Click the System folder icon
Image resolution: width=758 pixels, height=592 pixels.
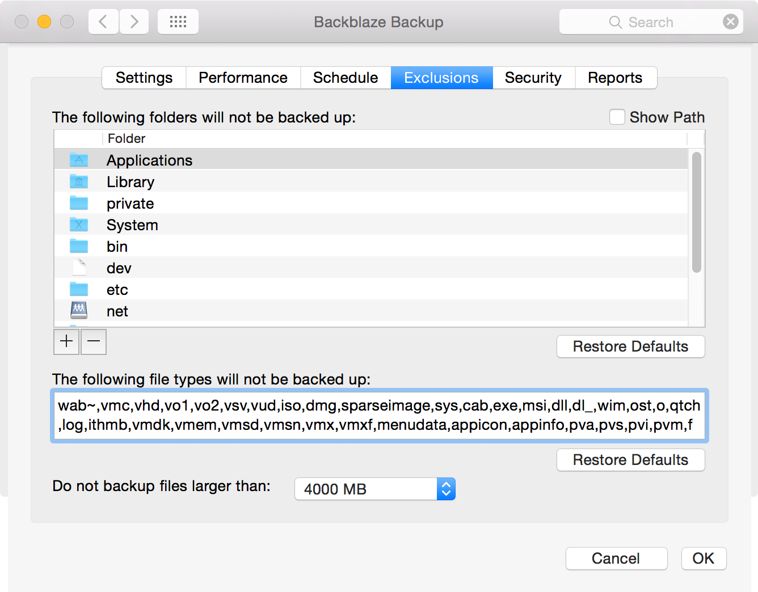(x=79, y=225)
